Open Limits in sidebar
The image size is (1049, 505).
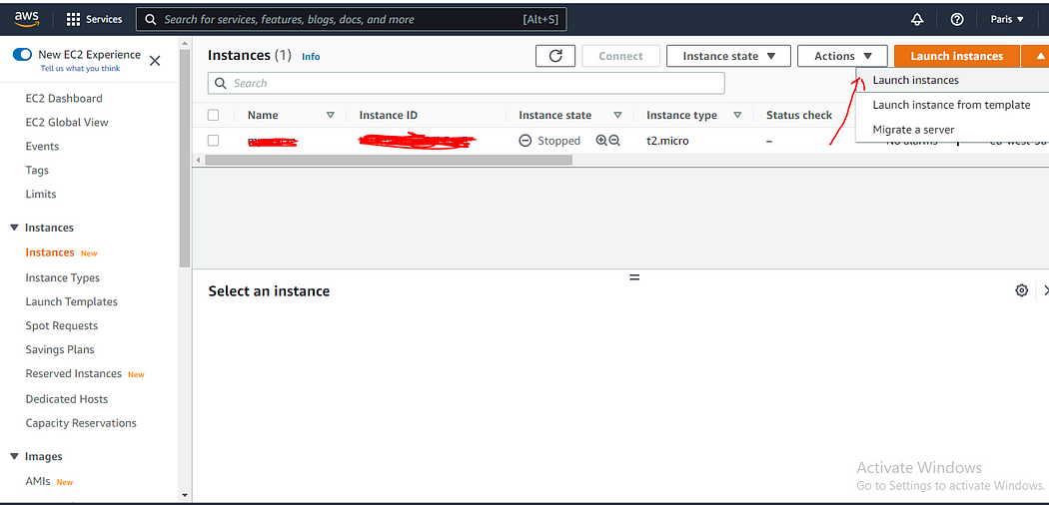coord(41,195)
